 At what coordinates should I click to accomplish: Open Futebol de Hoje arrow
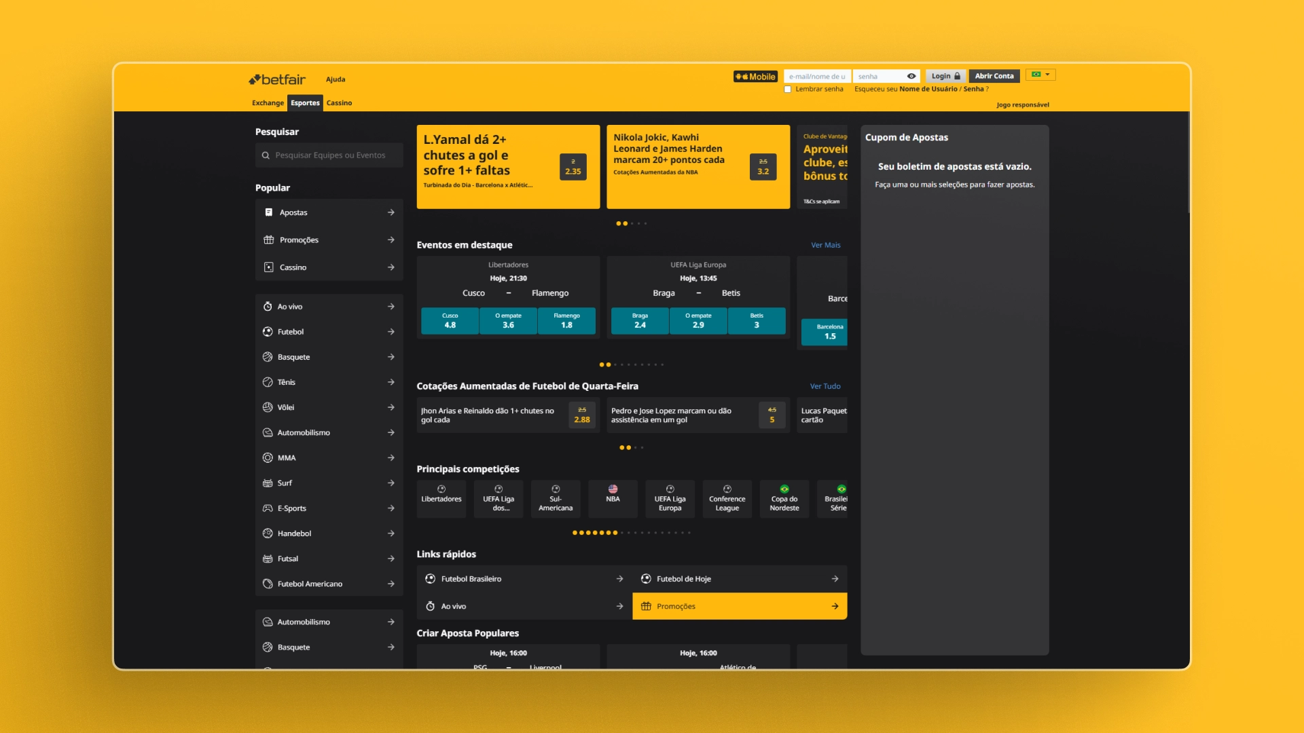pyautogui.click(x=835, y=579)
